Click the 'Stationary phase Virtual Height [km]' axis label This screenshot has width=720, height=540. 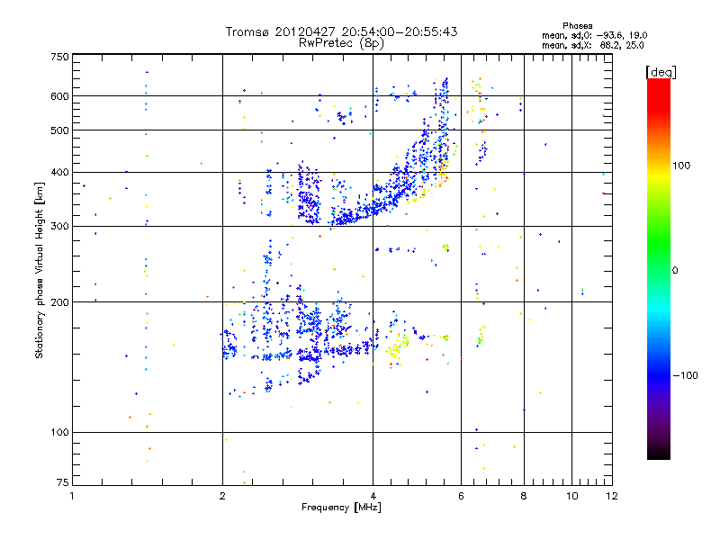point(39,270)
